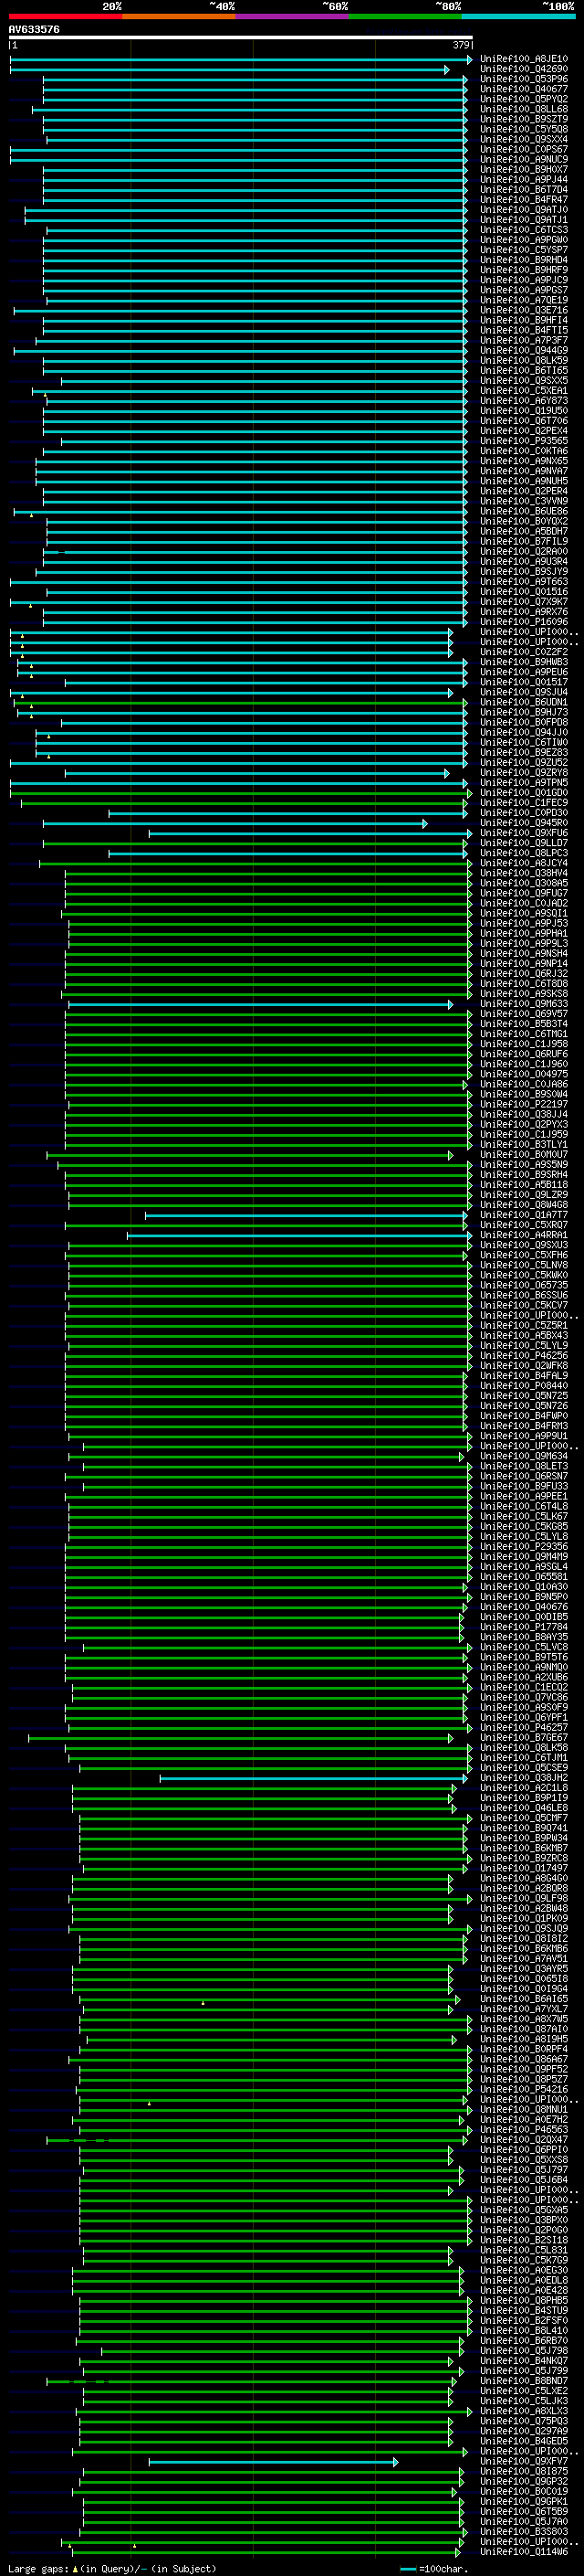Select label UniRef100_Q9M633
The width and height of the screenshot is (584, 2576).
pyautogui.click(x=524, y=1004)
